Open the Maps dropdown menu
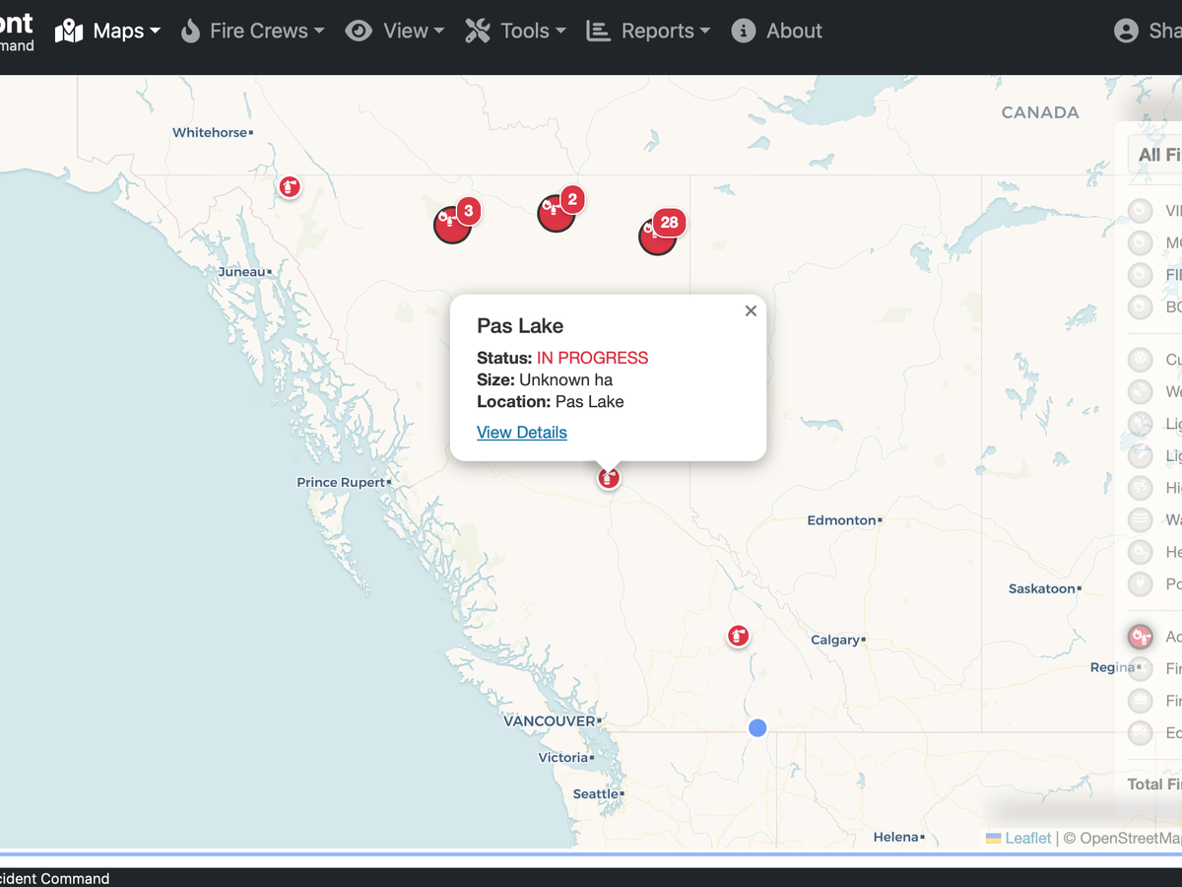Screen dimensions: 1182x887 (x=108, y=31)
